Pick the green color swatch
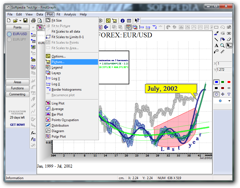The width and height of the screenshot is (240, 188). pyautogui.click(x=223, y=82)
